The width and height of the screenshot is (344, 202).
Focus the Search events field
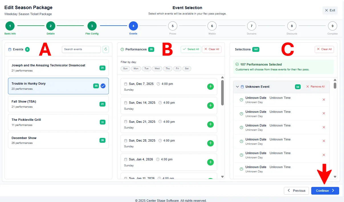[x=81, y=49]
